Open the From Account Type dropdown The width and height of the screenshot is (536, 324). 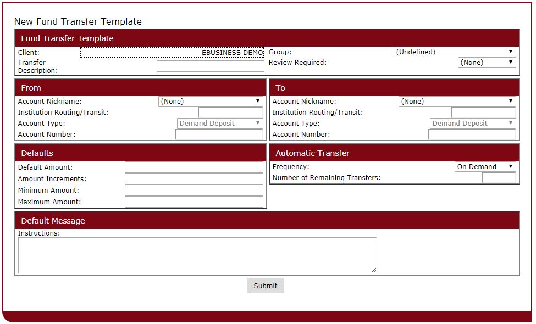(x=219, y=123)
